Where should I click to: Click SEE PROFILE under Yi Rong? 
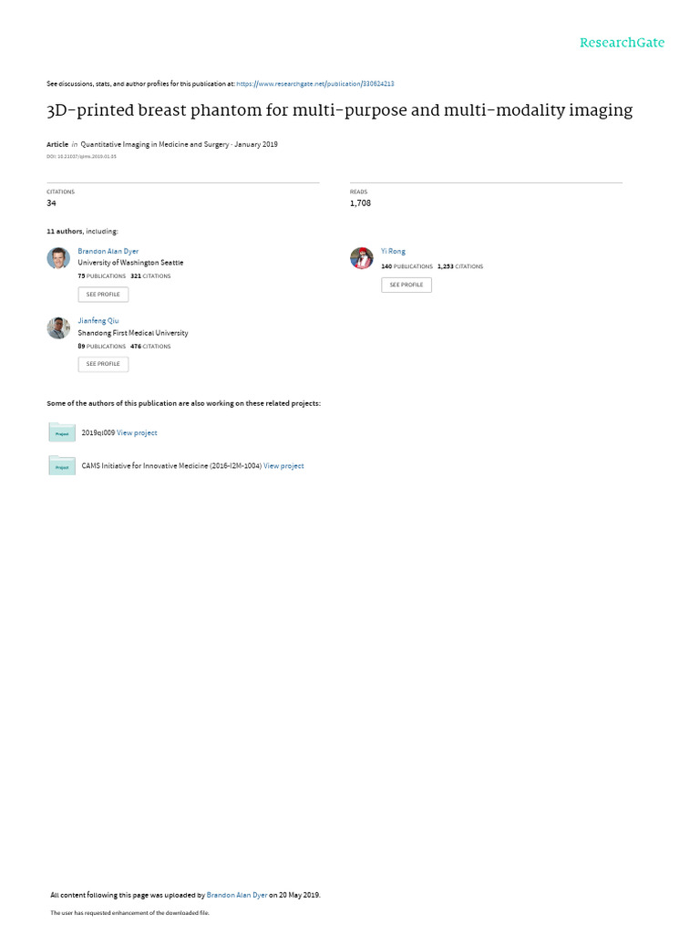[407, 285]
